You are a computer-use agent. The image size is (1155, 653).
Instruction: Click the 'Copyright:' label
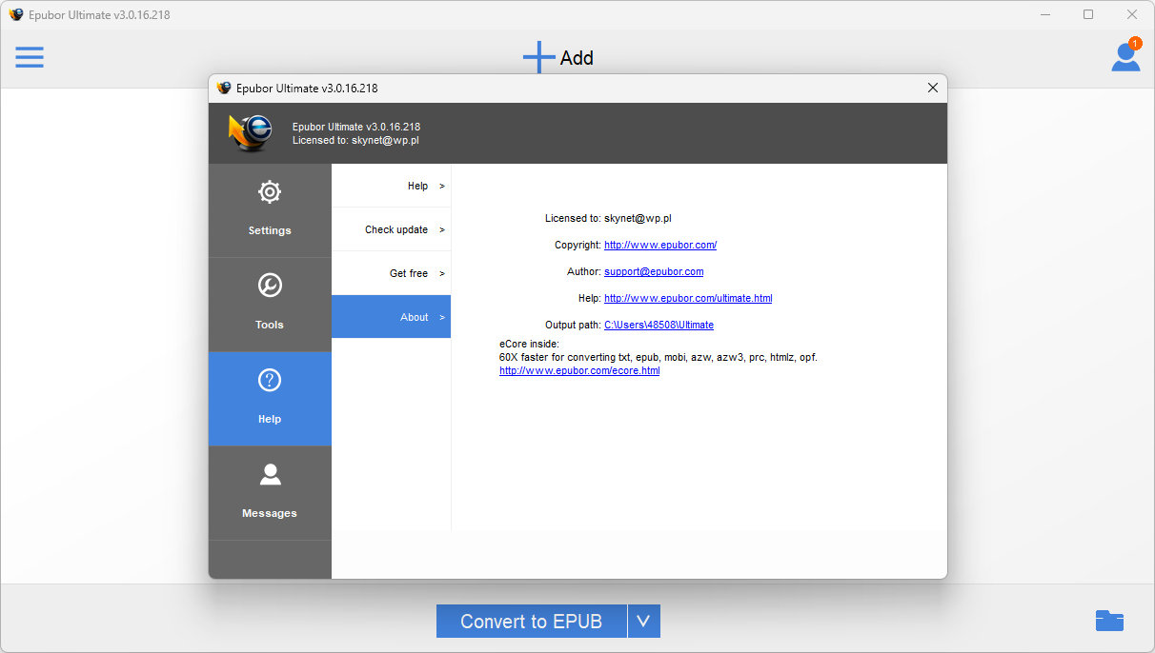click(577, 245)
